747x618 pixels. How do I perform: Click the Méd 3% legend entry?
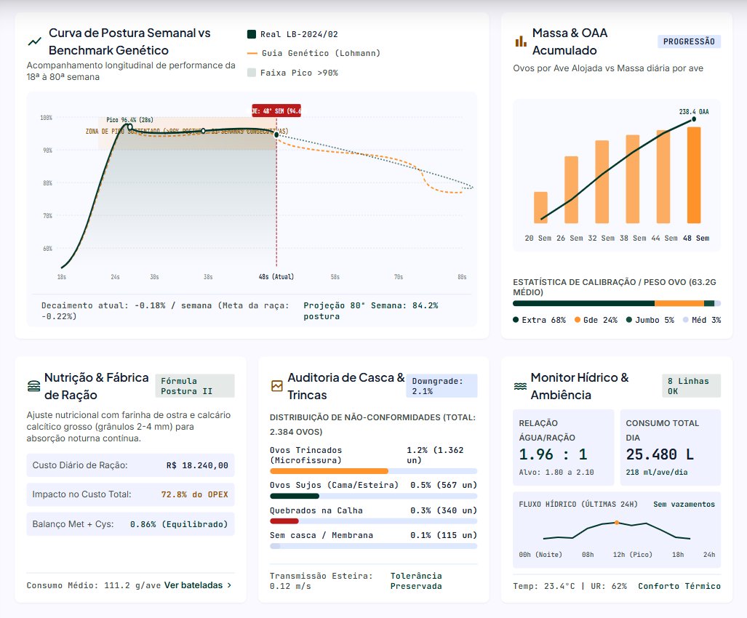pyautogui.click(x=702, y=320)
